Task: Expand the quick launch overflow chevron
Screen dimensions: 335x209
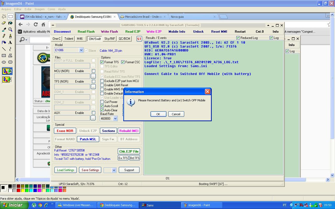Action: [52, 204]
